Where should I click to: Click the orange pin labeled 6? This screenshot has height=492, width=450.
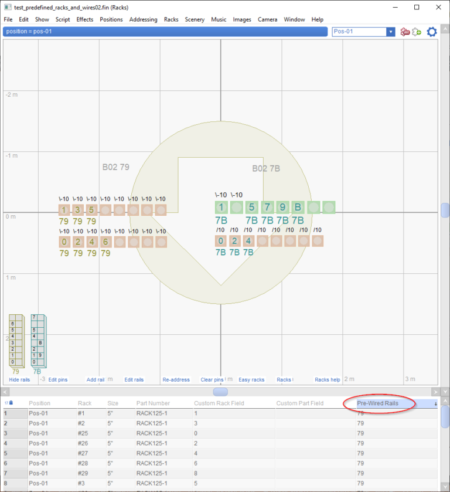[x=105, y=241]
